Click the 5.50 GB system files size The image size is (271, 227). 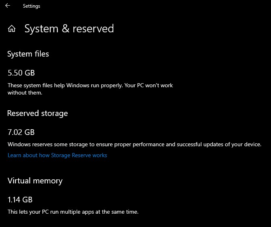click(x=21, y=73)
